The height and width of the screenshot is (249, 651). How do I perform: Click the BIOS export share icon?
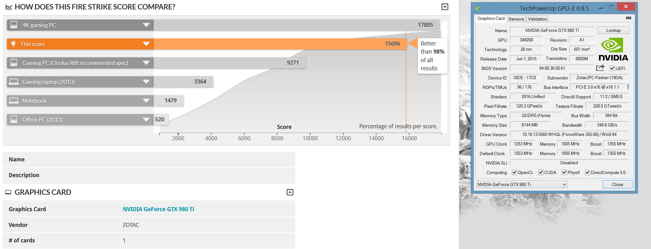pyautogui.click(x=600, y=68)
